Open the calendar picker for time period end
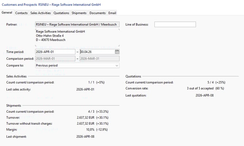244x146 pixels. (117, 52)
